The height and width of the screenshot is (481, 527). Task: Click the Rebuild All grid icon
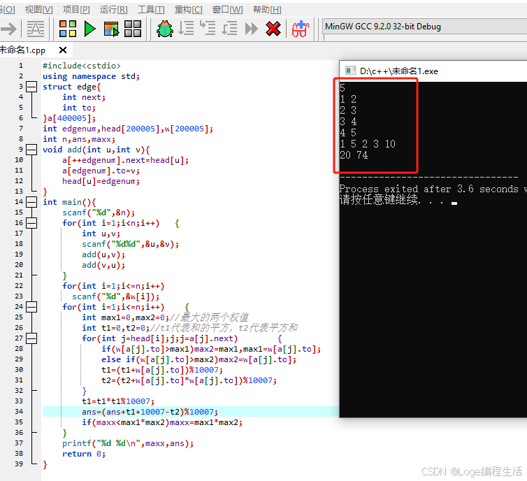133,29
